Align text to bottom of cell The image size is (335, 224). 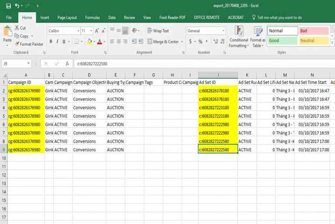pyautogui.click(x=125, y=30)
